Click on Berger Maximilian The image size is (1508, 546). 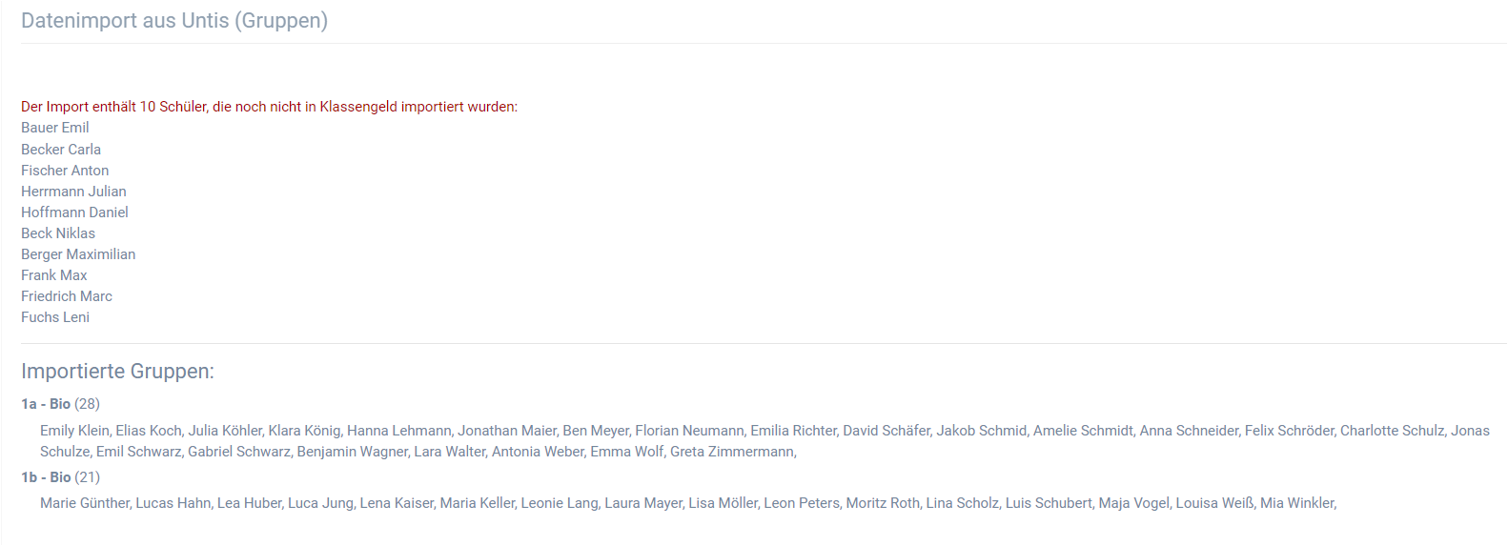point(78,254)
